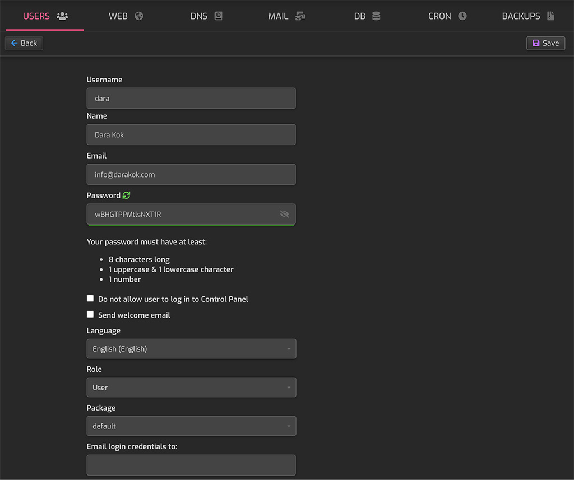Open the Language dropdown
Viewport: 574px width, 480px height.
point(191,349)
